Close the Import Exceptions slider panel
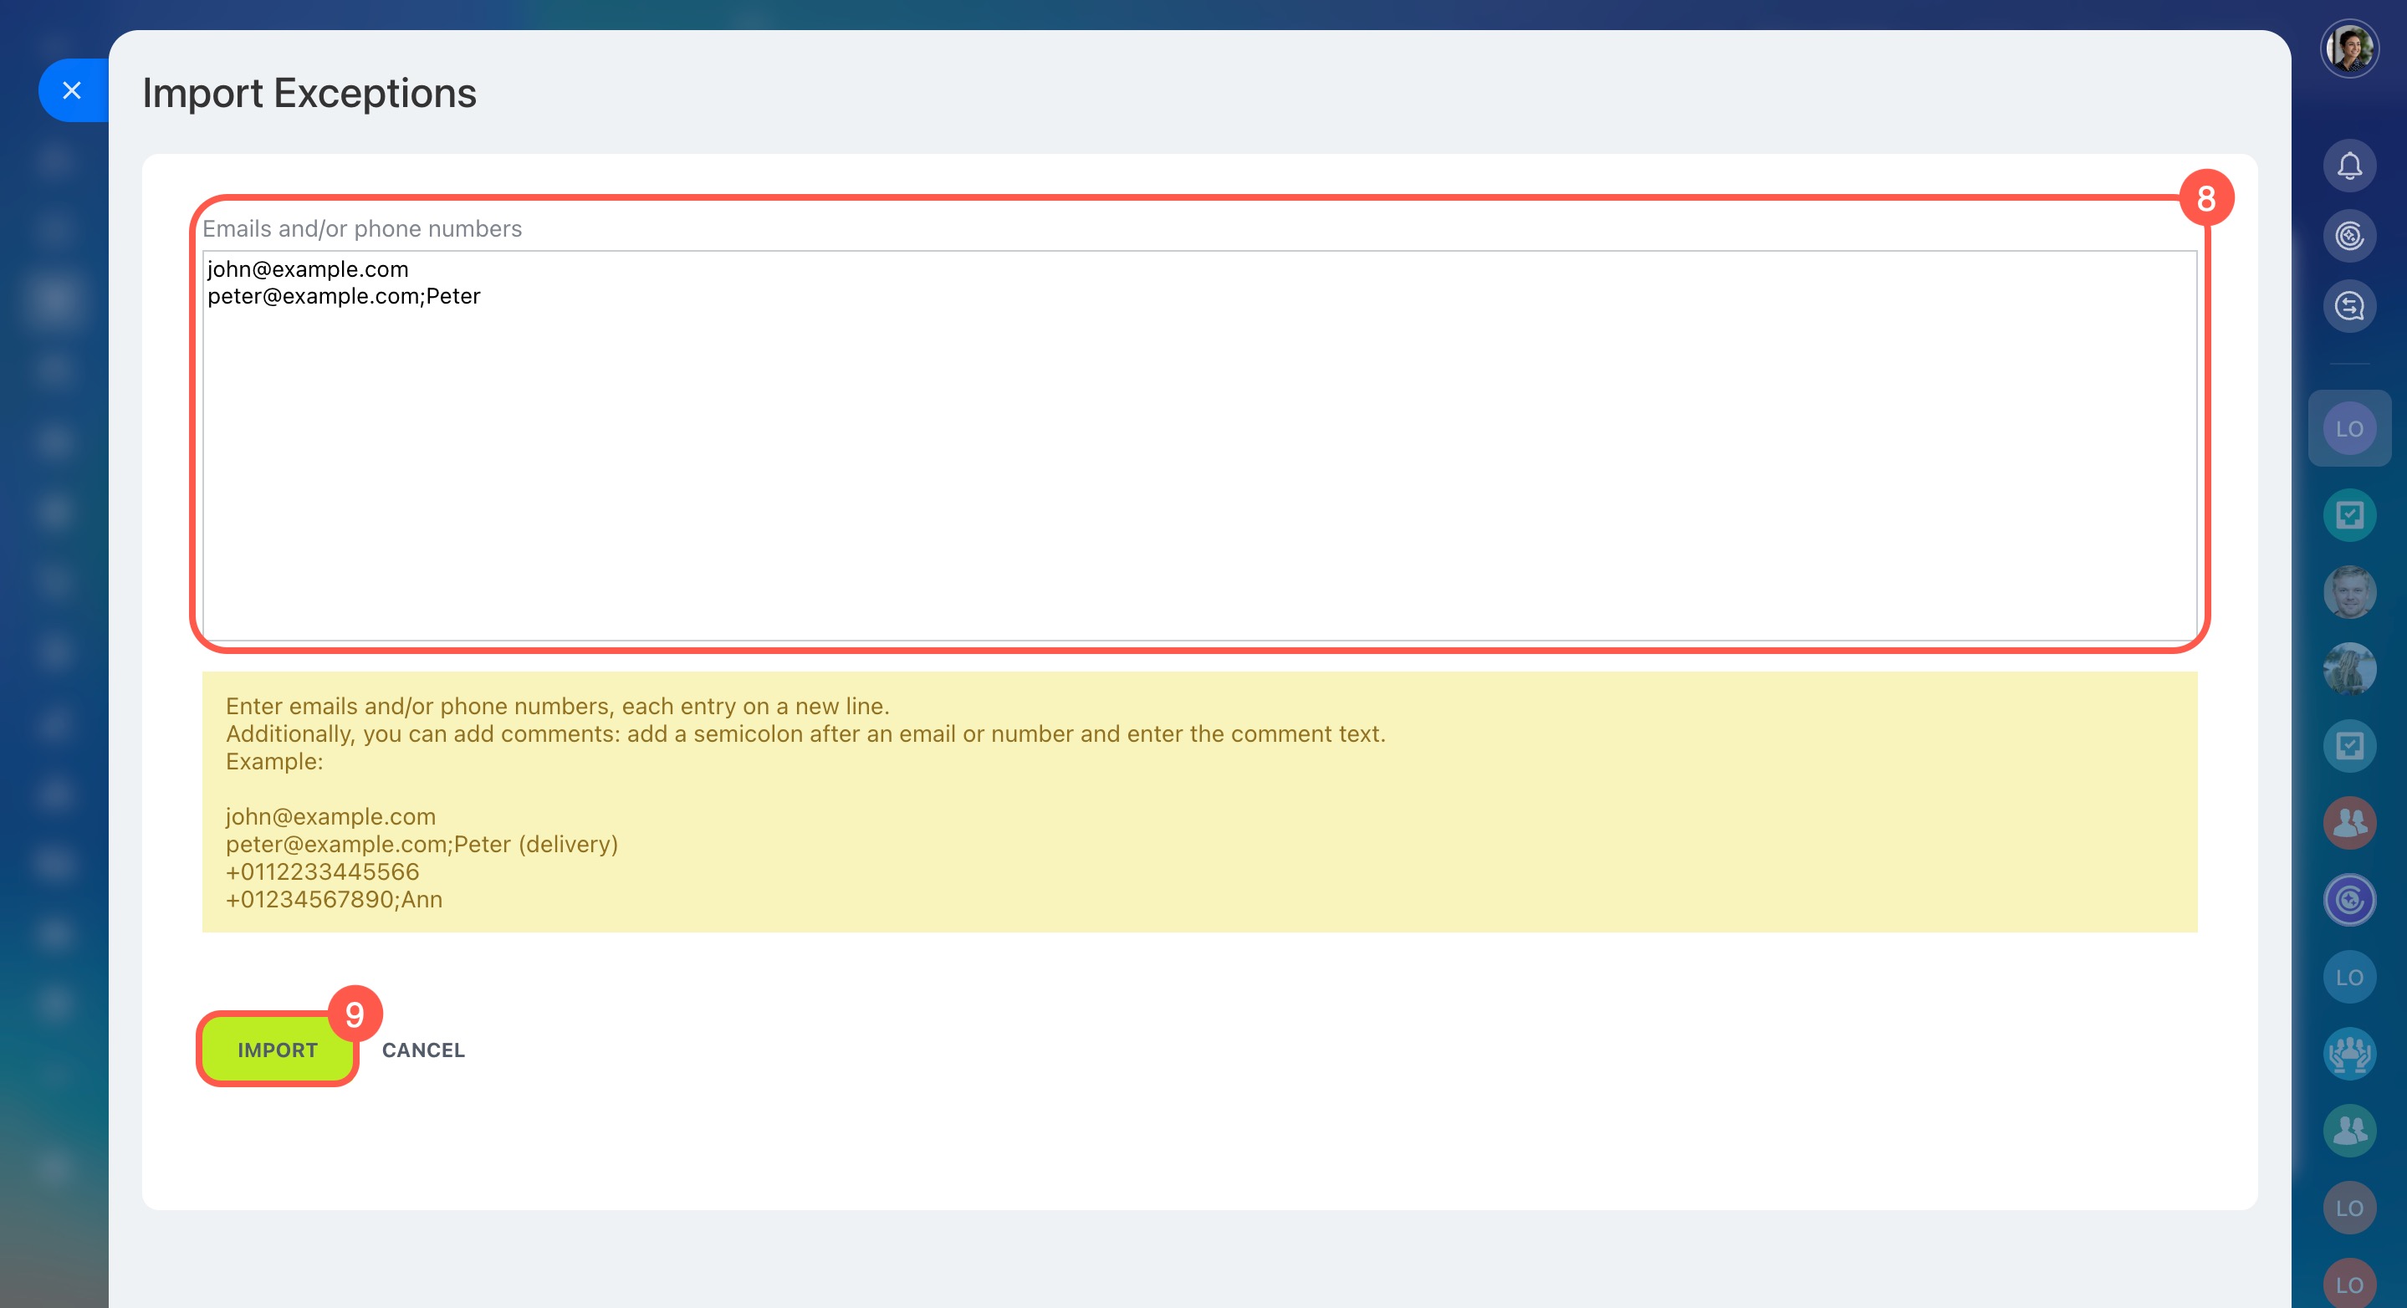Image resolution: width=2407 pixels, height=1308 pixels. [72, 90]
